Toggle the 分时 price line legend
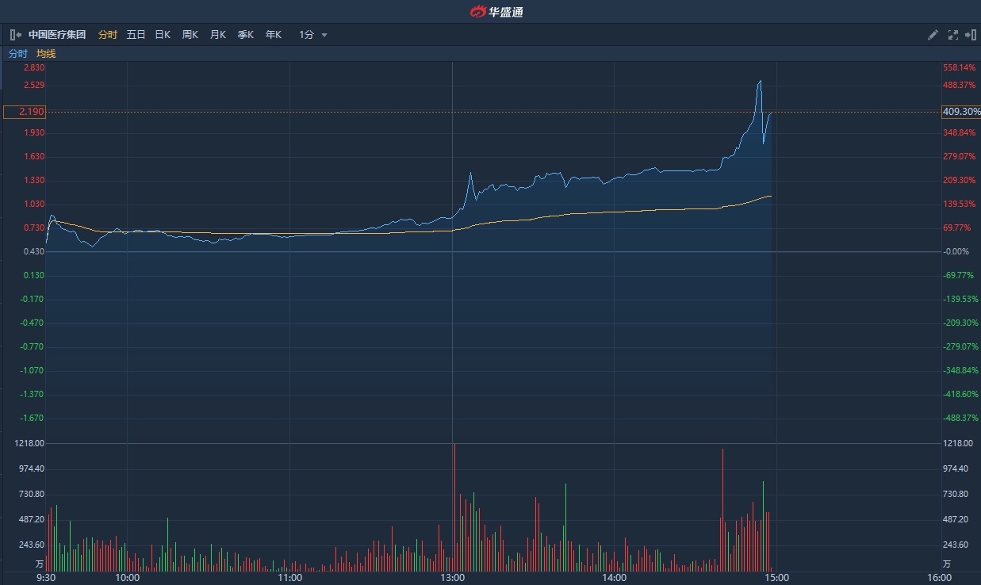981x585 pixels. click(x=17, y=54)
